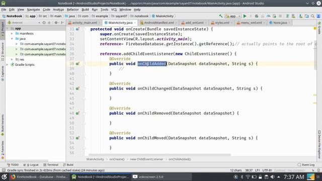Start the debugger with the bug icon
This screenshot has height=181, width=322.
(257, 16)
